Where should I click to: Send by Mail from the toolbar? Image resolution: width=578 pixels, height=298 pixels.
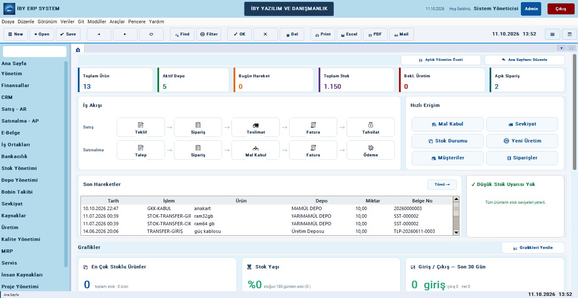click(x=402, y=34)
